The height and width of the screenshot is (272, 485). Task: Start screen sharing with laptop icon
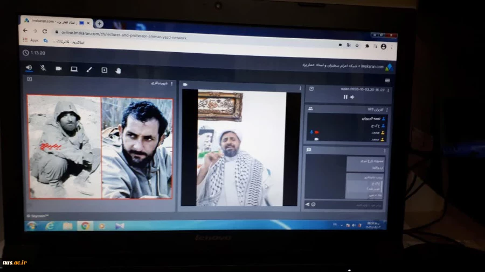(x=74, y=69)
